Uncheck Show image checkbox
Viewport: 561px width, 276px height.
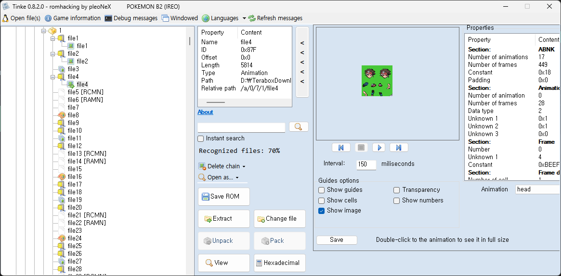pos(322,211)
